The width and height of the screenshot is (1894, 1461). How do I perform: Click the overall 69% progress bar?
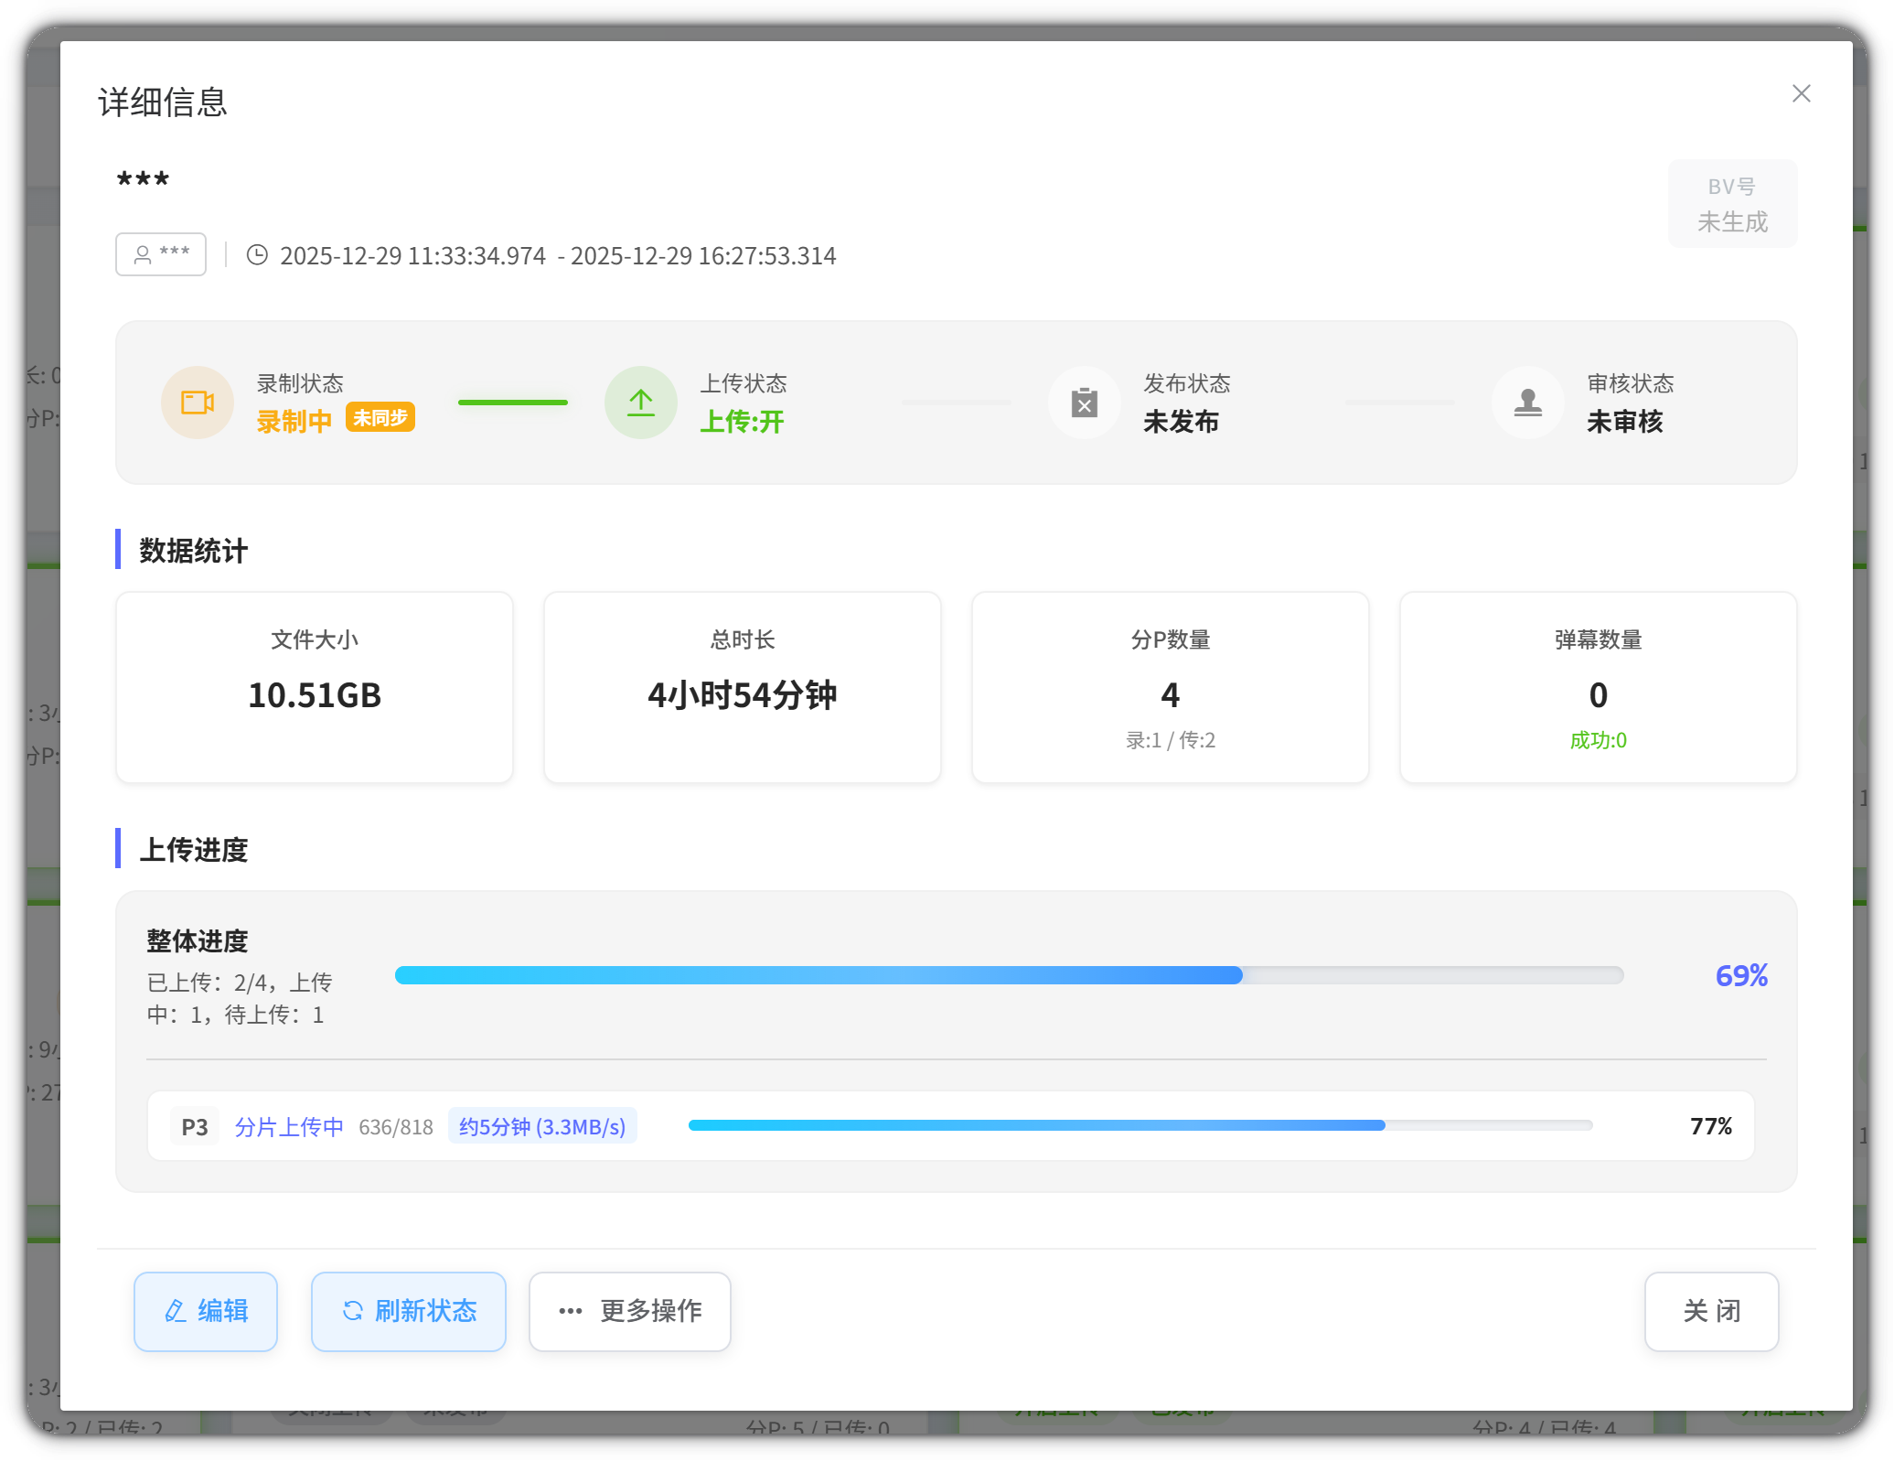pos(1008,975)
